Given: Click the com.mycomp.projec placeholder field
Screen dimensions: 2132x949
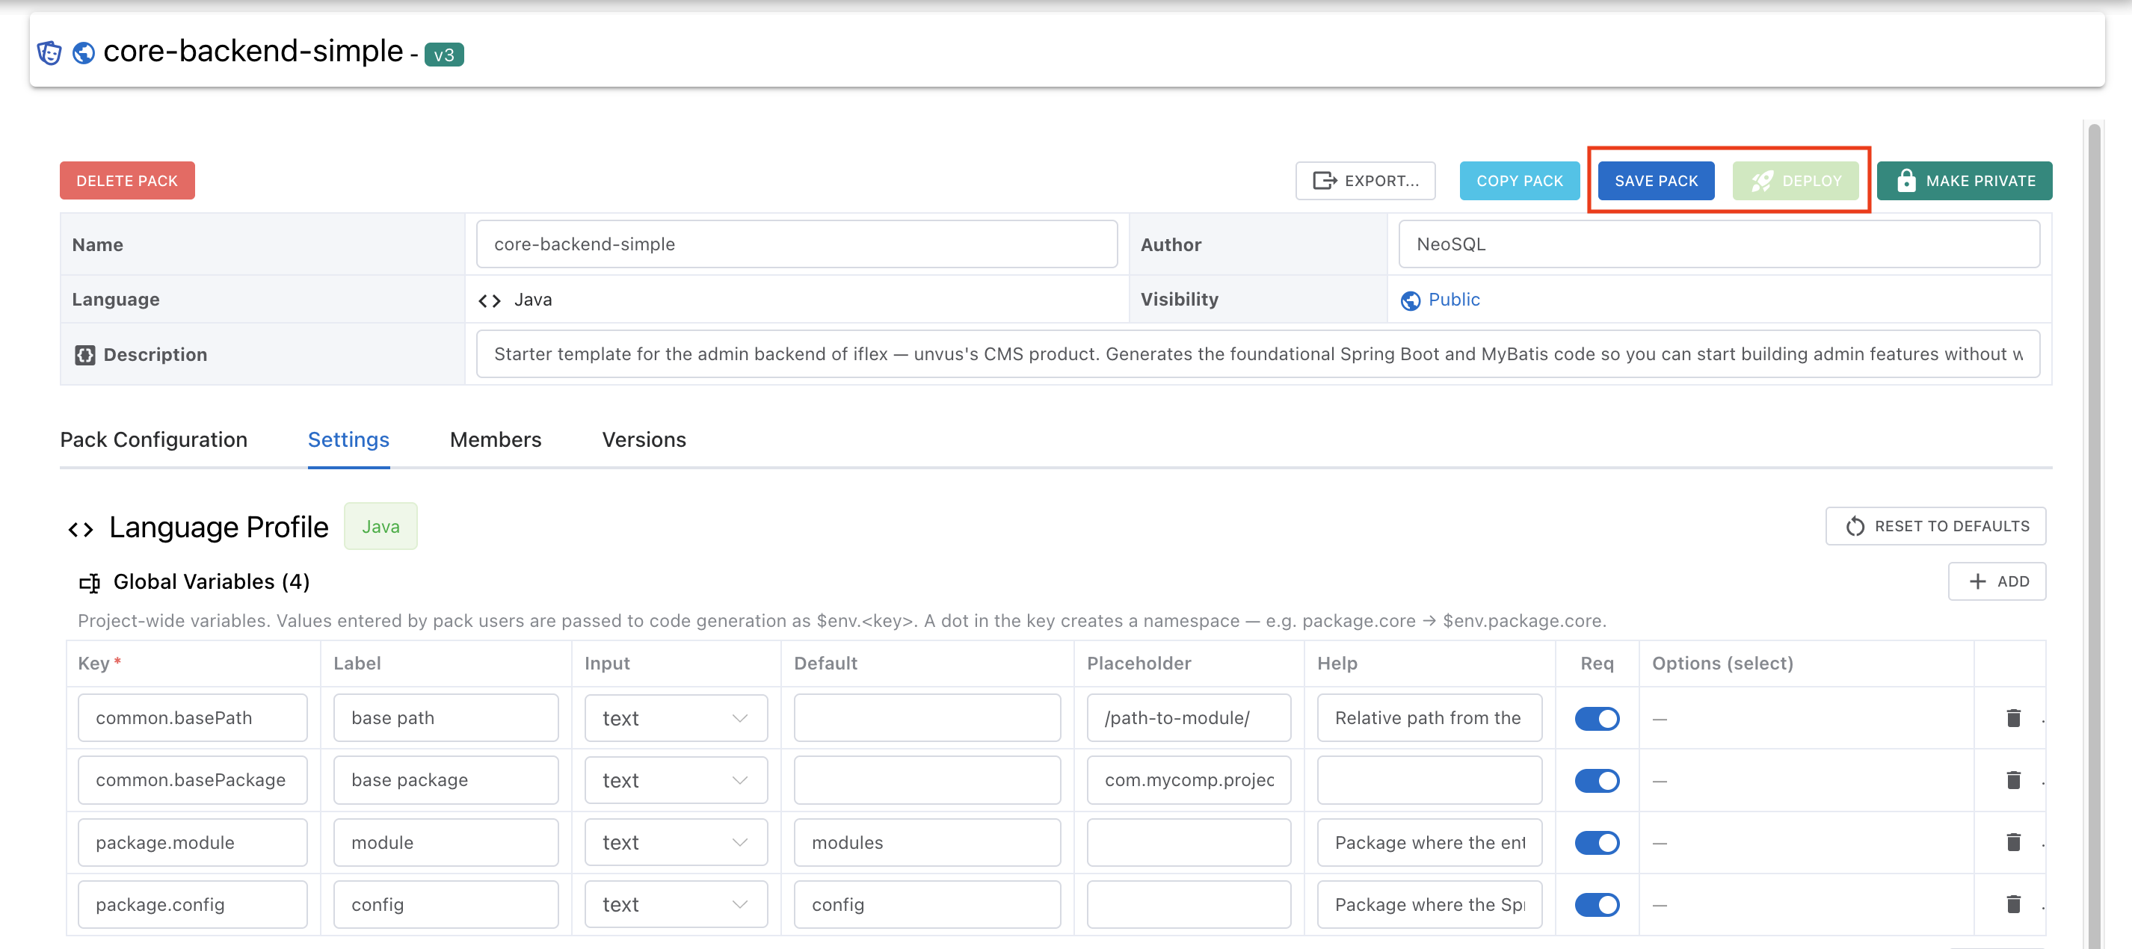Looking at the screenshot, I should (1189, 780).
